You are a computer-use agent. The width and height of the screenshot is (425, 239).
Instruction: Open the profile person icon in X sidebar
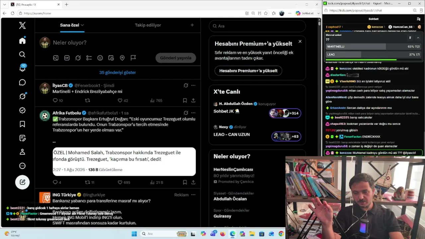(22, 152)
